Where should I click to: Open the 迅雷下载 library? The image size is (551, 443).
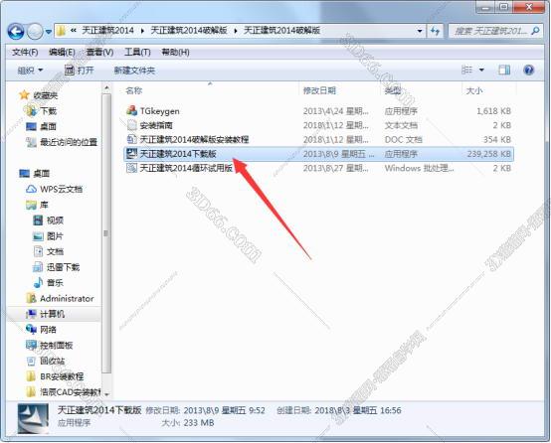tap(57, 267)
